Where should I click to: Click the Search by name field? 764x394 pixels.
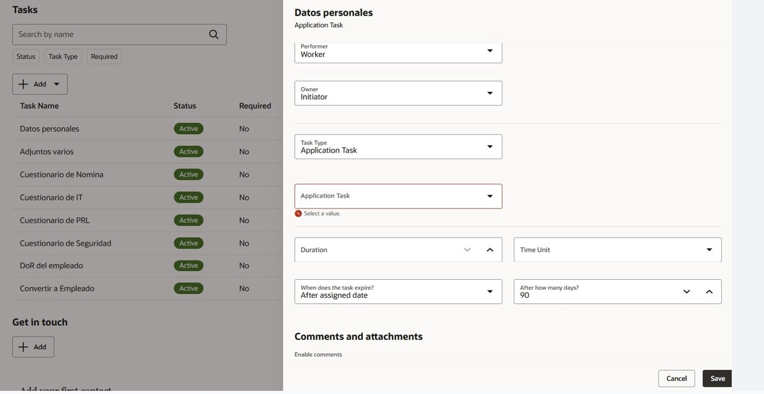(120, 34)
